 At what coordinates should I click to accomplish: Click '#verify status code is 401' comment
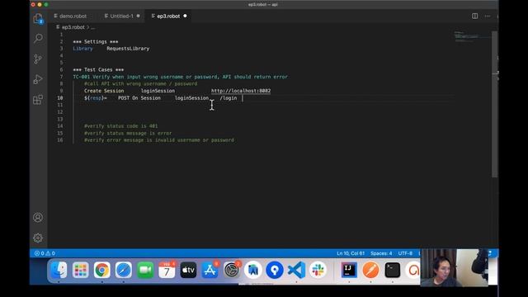click(121, 126)
